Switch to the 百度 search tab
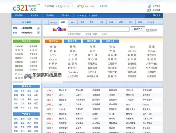The height and width of the screenshot is (133, 176). pos(63,22)
